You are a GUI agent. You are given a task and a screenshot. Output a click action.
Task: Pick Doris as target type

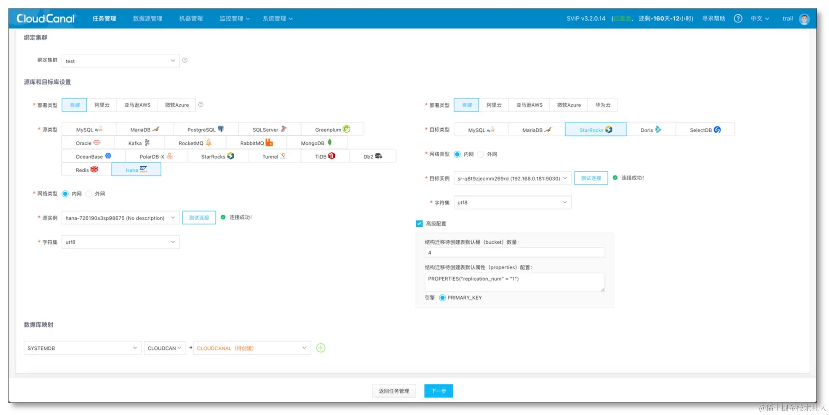pyautogui.click(x=651, y=130)
